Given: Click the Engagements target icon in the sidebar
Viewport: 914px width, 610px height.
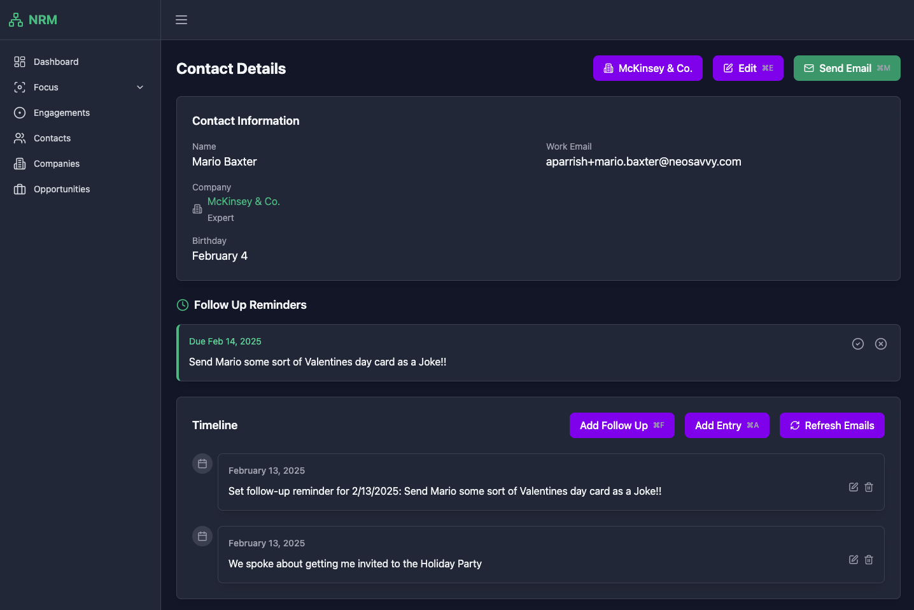Looking at the screenshot, I should (x=18, y=113).
